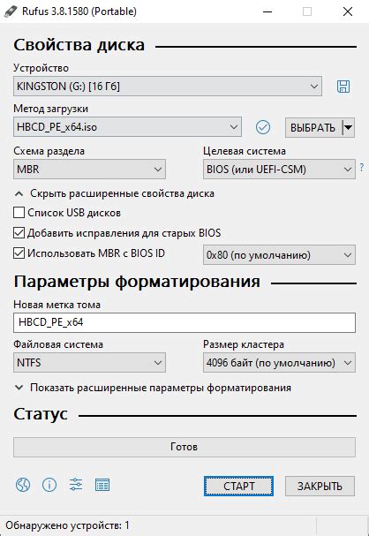Click the СТАРТ button
This screenshot has height=536, width=369.
click(238, 486)
